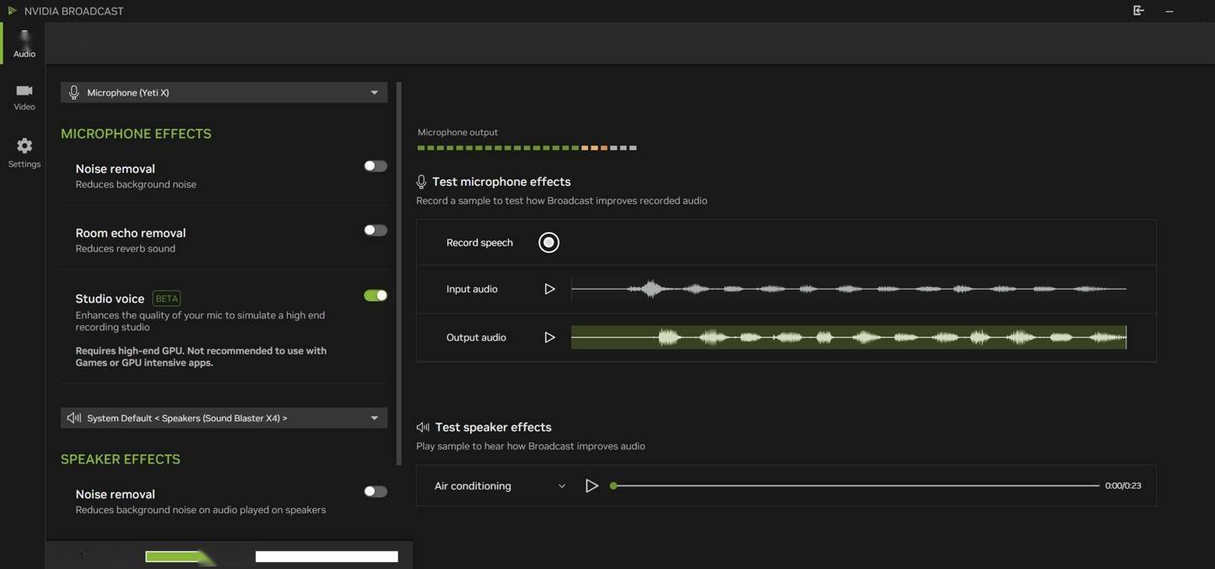Image resolution: width=1215 pixels, height=569 pixels.
Task: Click microphone icon beside Test microphone effects
Action: [421, 182]
